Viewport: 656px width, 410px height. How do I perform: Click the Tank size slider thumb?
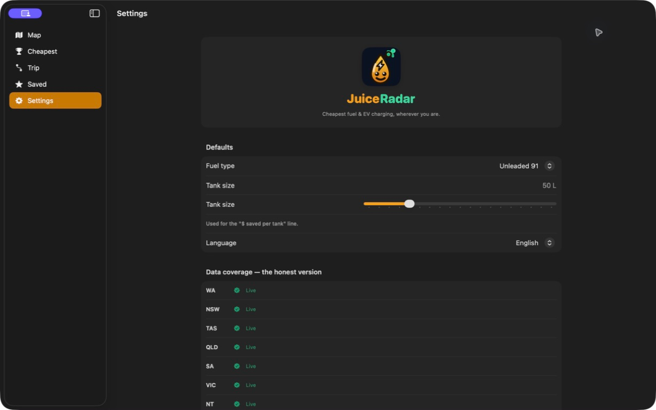[x=409, y=204]
